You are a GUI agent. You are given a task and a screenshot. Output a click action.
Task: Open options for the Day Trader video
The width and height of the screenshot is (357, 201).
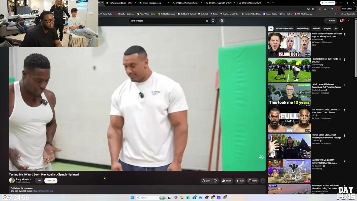pos(344,85)
